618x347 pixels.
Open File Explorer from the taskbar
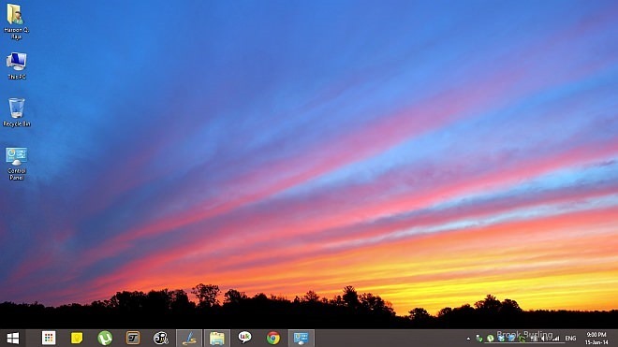click(217, 339)
